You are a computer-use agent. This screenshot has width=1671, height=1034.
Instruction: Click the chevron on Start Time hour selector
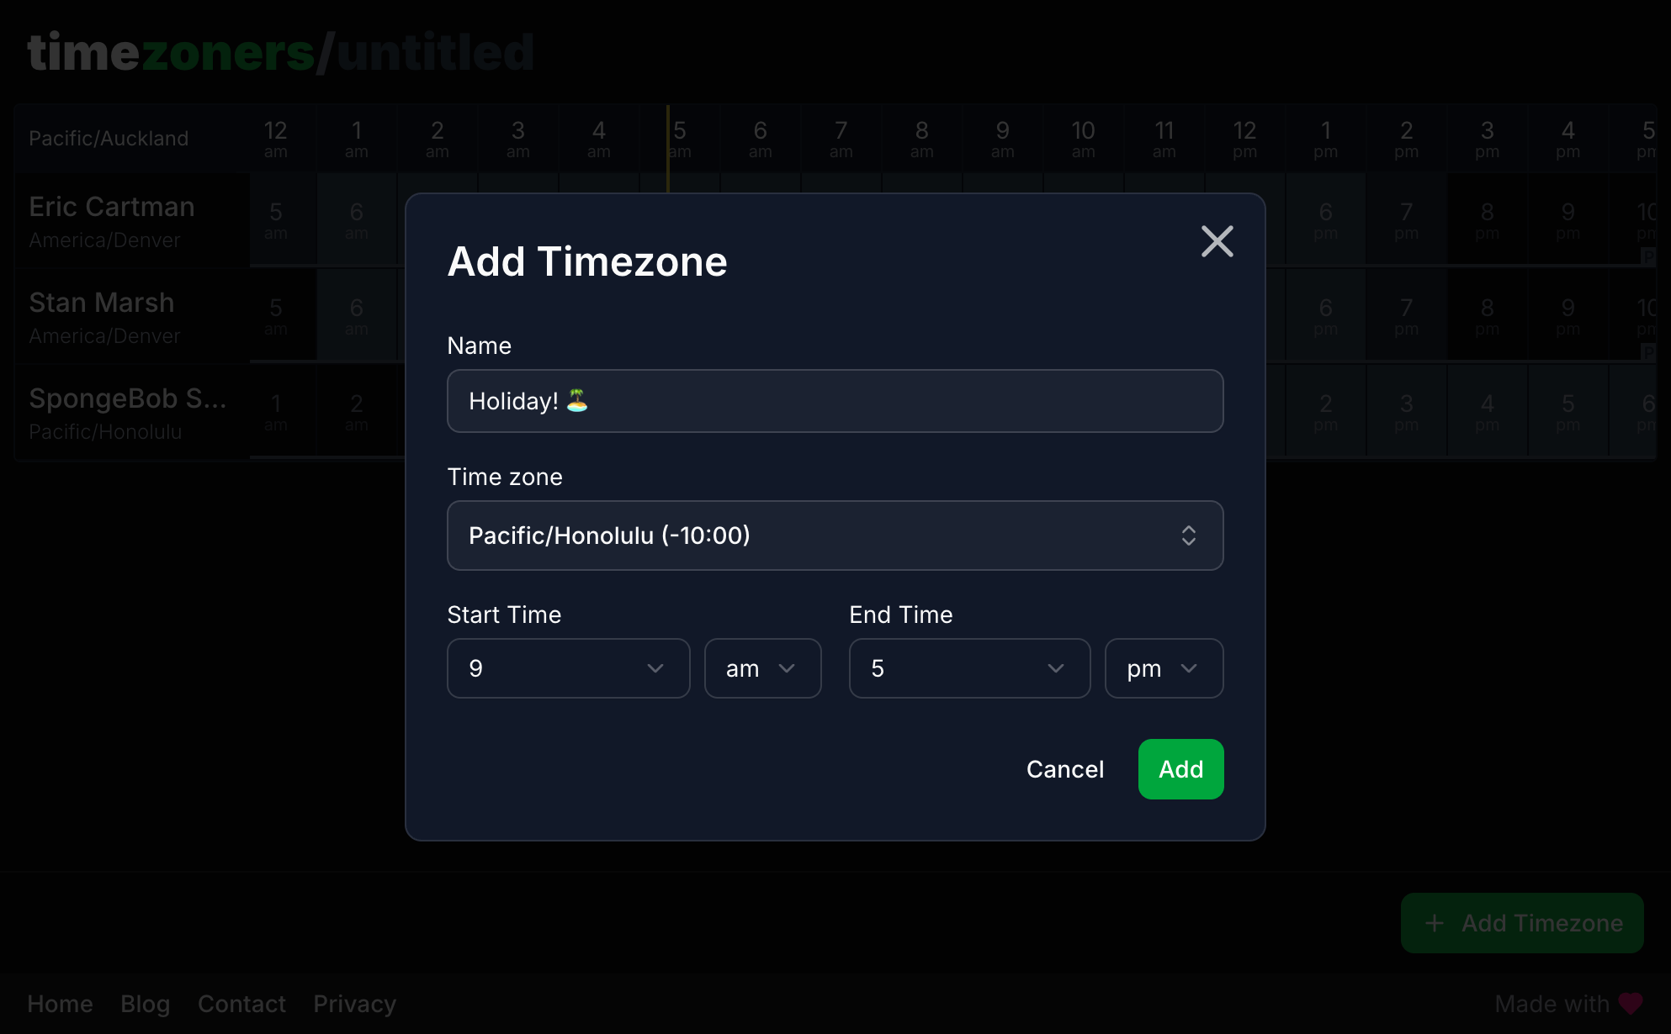655,668
